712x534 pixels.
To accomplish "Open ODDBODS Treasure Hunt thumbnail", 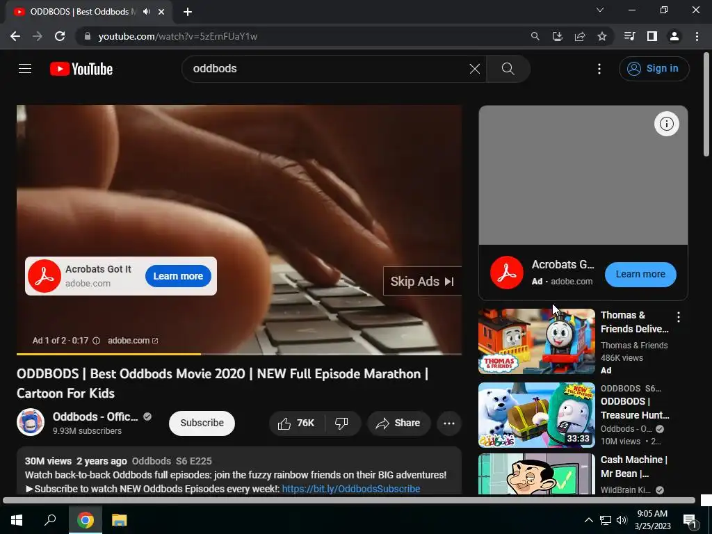I will pos(537,415).
